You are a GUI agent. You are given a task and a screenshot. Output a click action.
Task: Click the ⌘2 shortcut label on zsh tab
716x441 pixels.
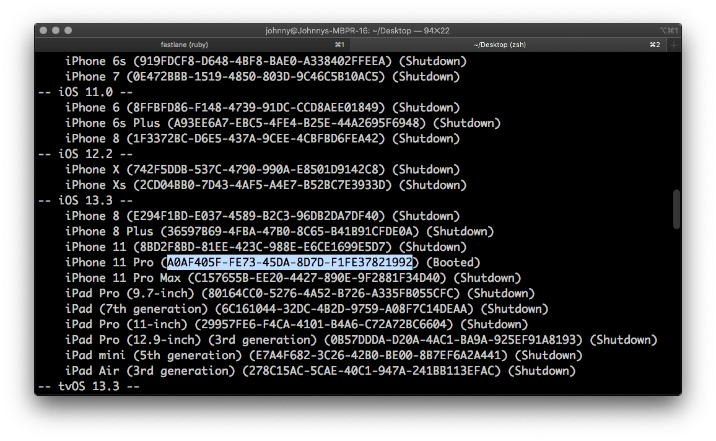(x=655, y=45)
